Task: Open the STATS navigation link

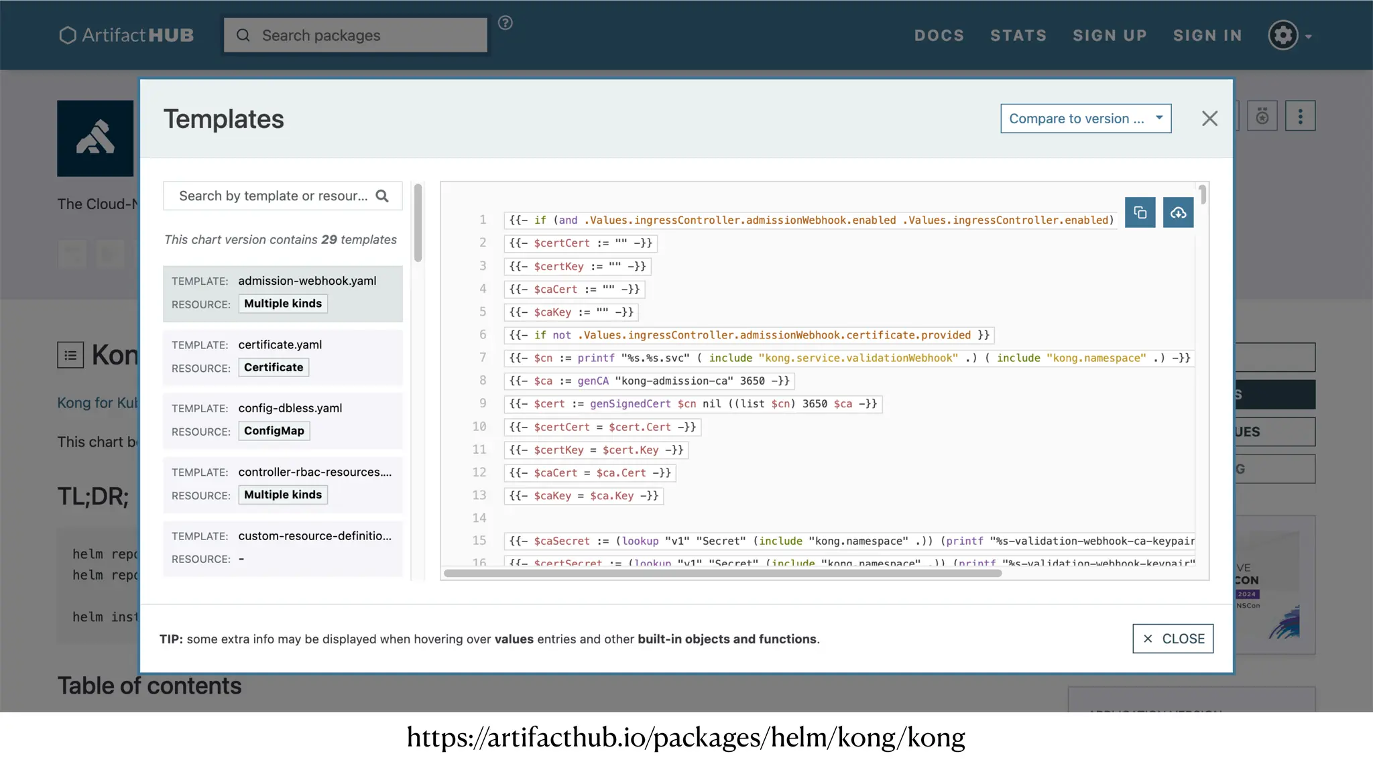Action: 1018,36
